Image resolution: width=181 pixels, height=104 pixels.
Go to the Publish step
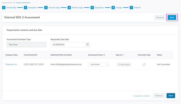coord(137,8)
